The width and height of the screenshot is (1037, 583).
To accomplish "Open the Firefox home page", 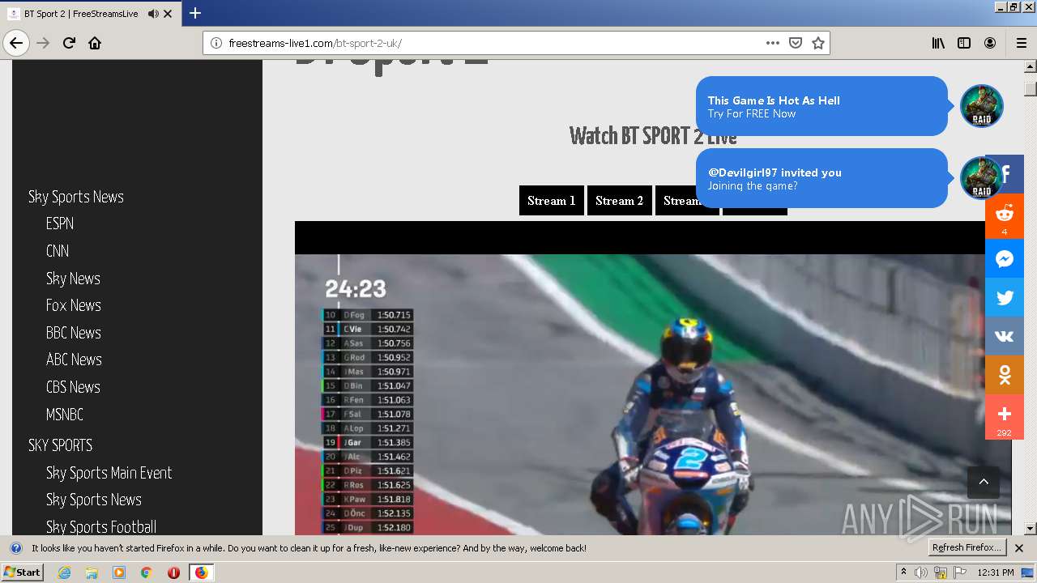I will pos(95,43).
